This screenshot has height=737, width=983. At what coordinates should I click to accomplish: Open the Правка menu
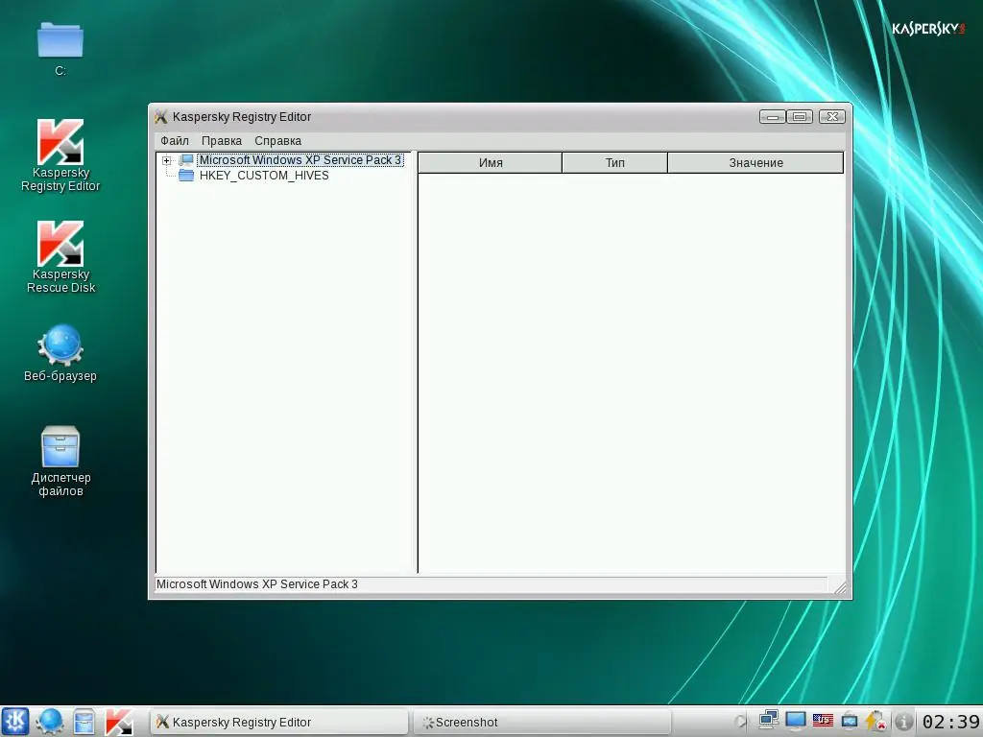222,141
